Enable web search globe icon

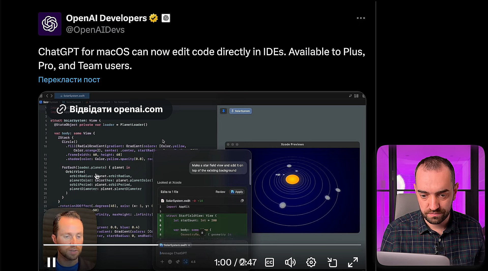click(170, 262)
